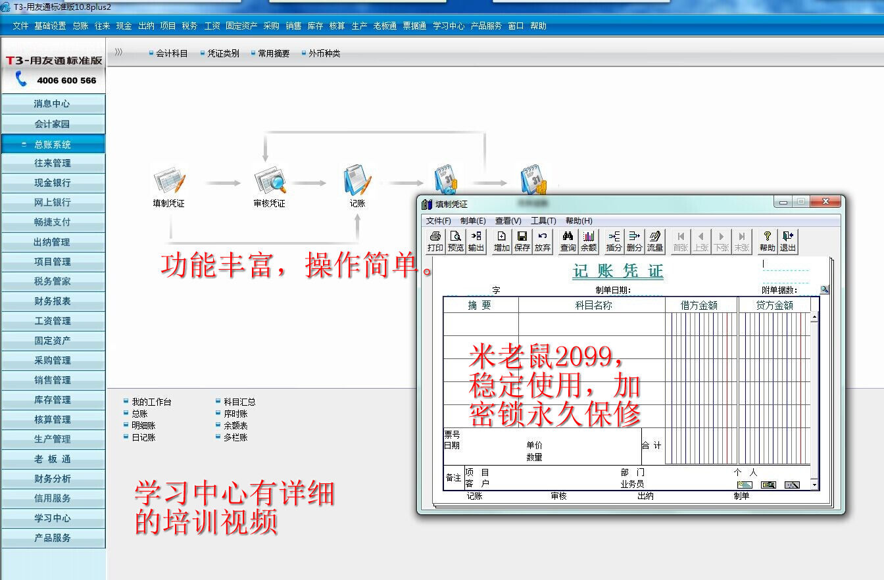884x580 pixels.
Task: Delete an entry line with 删分 icon
Action: point(635,241)
